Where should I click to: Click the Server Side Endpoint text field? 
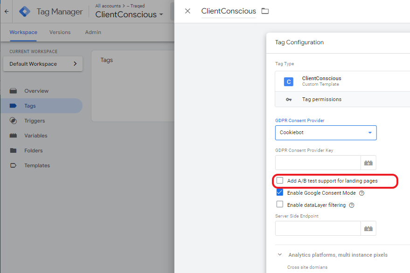pos(318,228)
